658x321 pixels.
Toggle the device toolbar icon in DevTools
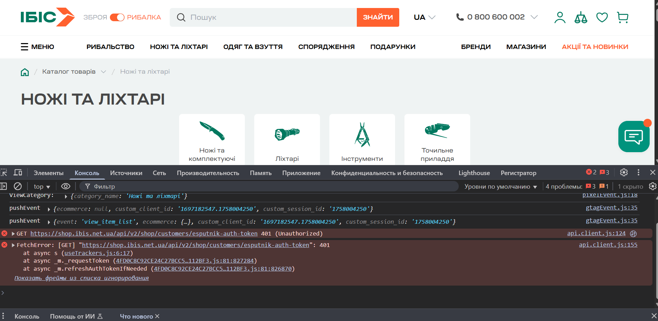pyautogui.click(x=18, y=173)
